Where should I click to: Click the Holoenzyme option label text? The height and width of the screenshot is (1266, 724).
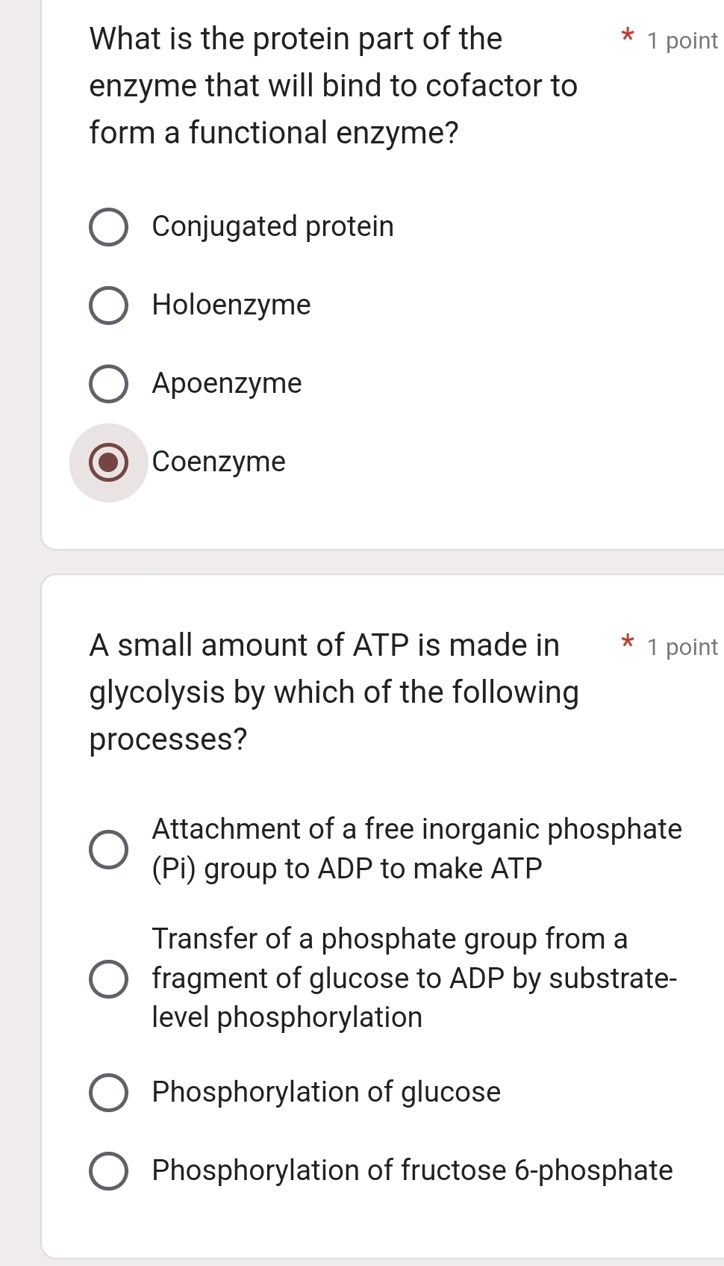click(231, 305)
